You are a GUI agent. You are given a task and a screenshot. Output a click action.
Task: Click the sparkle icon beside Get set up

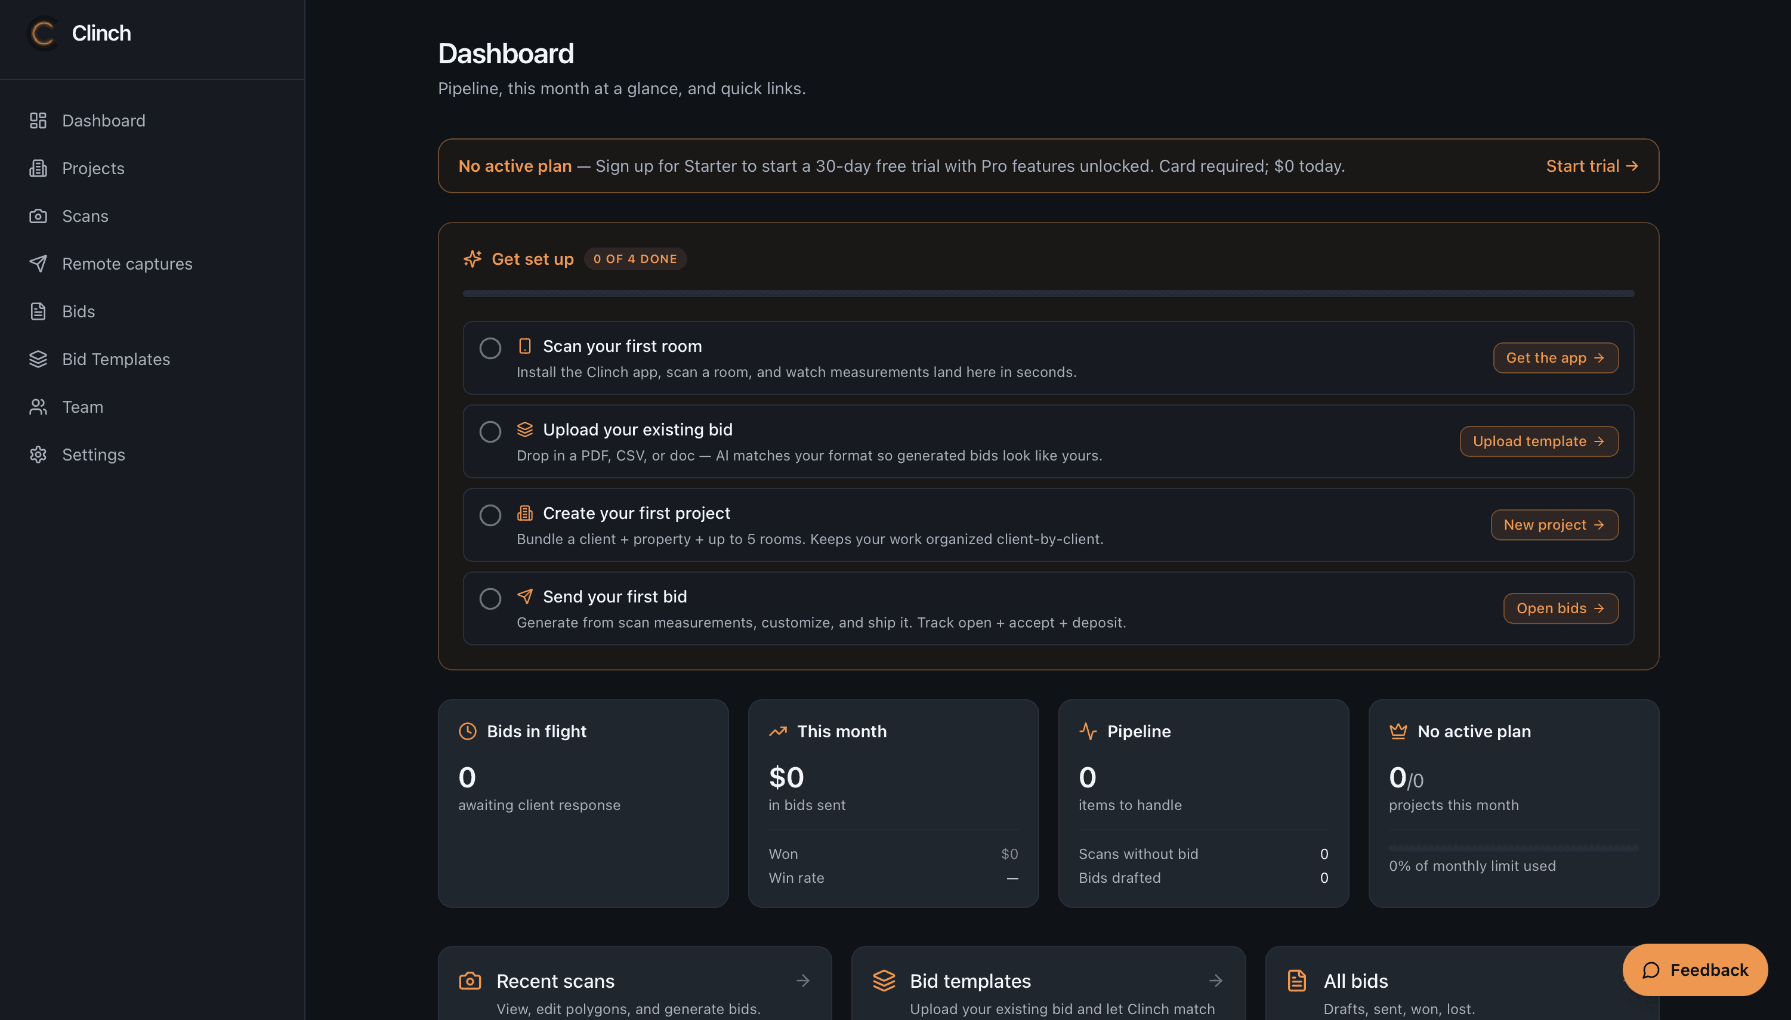(473, 258)
